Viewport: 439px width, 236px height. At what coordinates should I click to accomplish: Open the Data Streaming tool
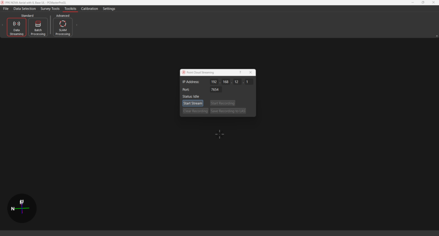pos(16,27)
